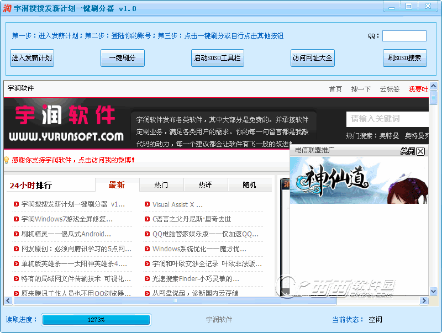Click the vertical scrollbar thumb
The height and width of the screenshot is (333, 442).
(x=433, y=98)
